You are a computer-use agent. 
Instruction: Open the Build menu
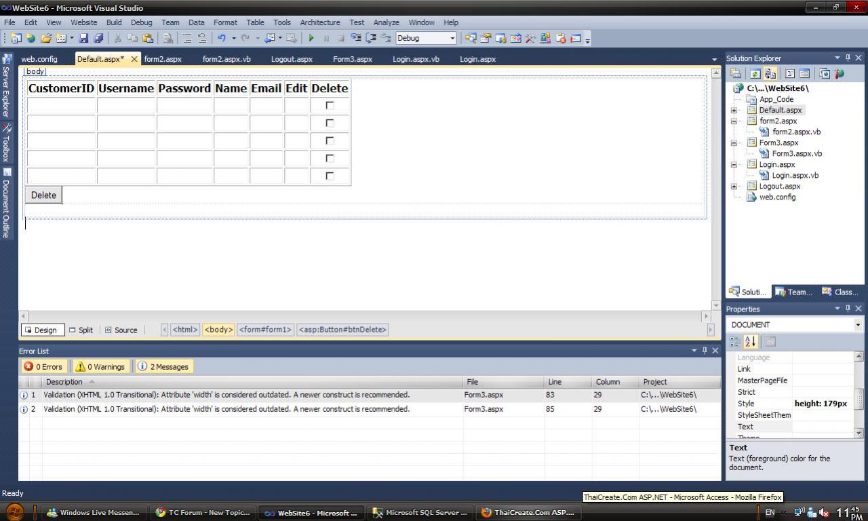click(x=114, y=22)
